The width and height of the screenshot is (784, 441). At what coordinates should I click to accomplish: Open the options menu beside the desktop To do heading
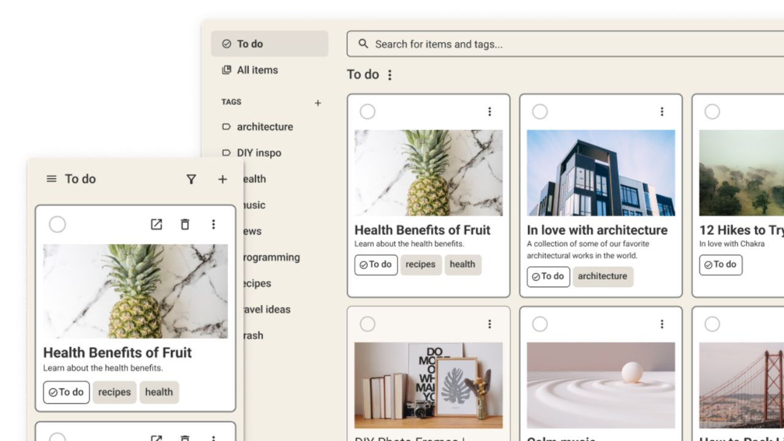[x=390, y=75]
